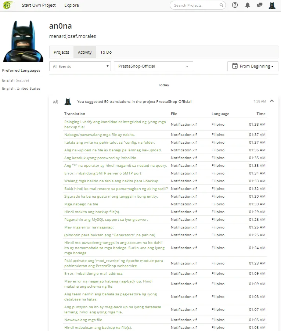This screenshot has height=331, width=281.
Task: Open translation '(pindotin para buksan ang "Generators"'
Action: [x=110, y=235]
